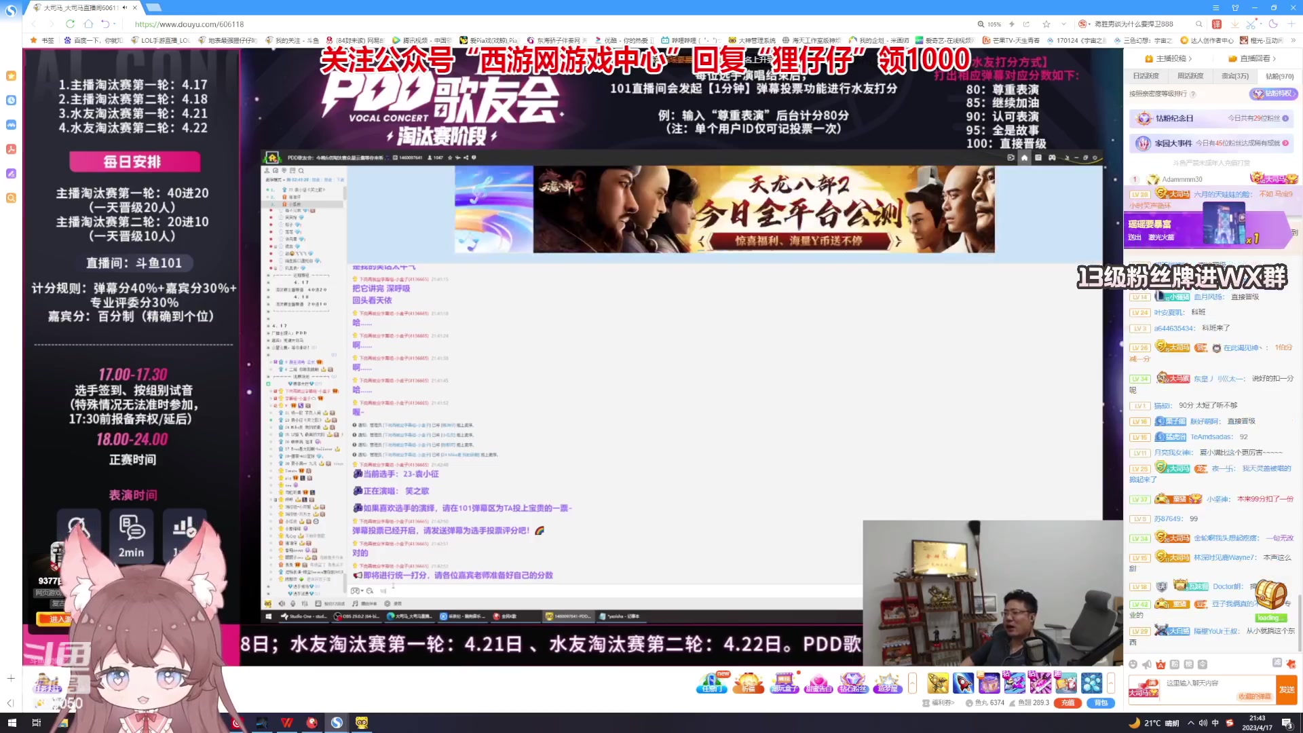
Task: Click the 充值 recharge button
Action: click(x=1067, y=702)
